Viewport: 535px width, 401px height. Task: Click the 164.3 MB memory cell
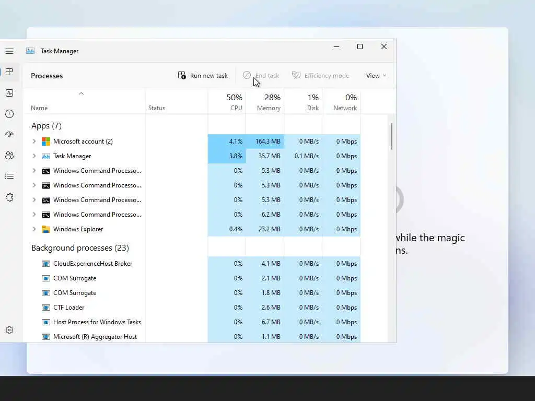265,141
